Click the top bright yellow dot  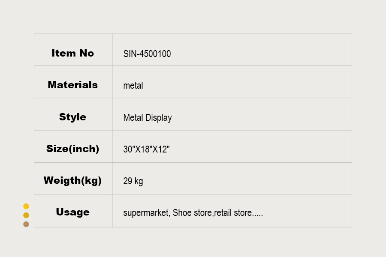[26, 206]
